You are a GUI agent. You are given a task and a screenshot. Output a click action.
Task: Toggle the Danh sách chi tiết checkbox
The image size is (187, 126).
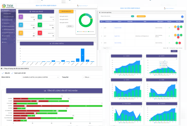pyautogui.click(x=12, y=73)
